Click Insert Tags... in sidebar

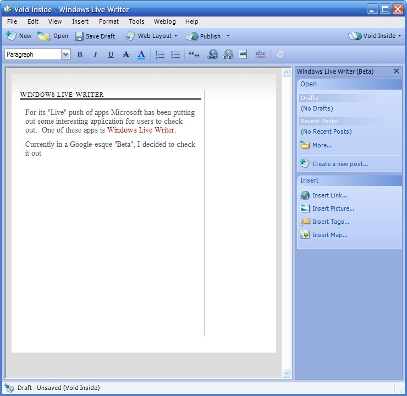[331, 222]
